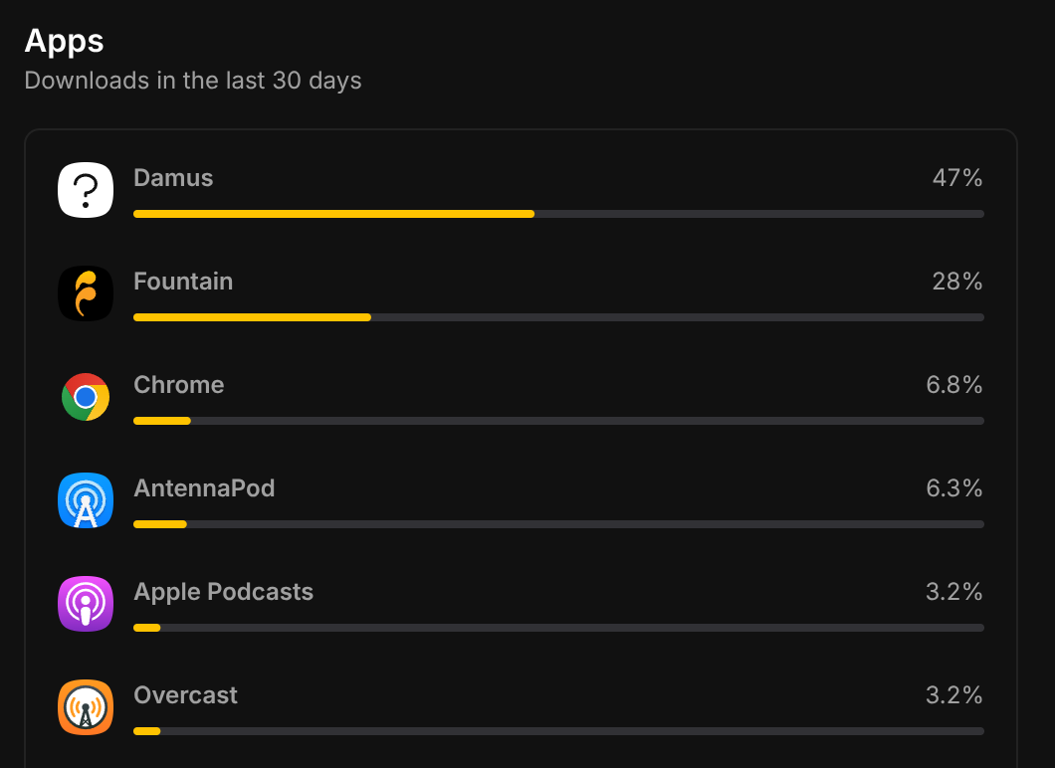1055x768 pixels.
Task: Click the Apple Podcasts icon
Action: [86, 604]
